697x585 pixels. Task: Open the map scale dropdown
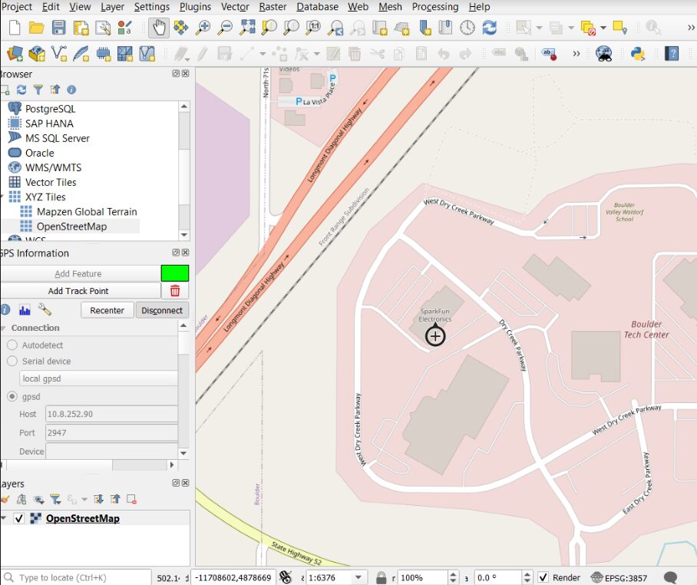click(x=358, y=577)
